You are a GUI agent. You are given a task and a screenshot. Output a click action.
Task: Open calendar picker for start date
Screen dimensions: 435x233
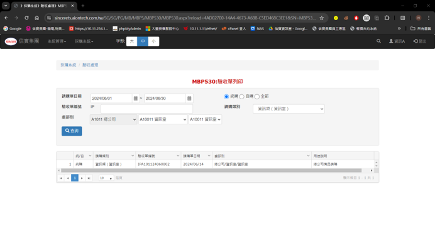click(135, 99)
